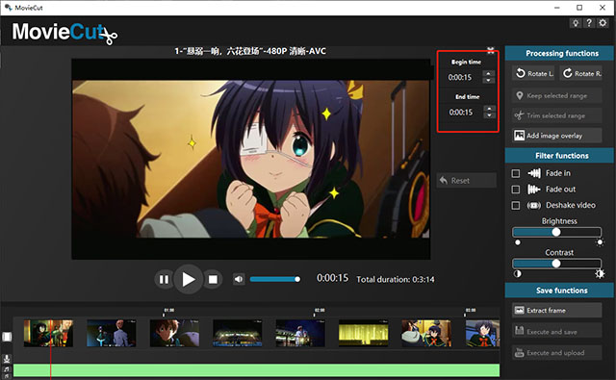This screenshot has width=616, height=380.
Task: Decrease End time with the down arrow
Action: click(489, 115)
